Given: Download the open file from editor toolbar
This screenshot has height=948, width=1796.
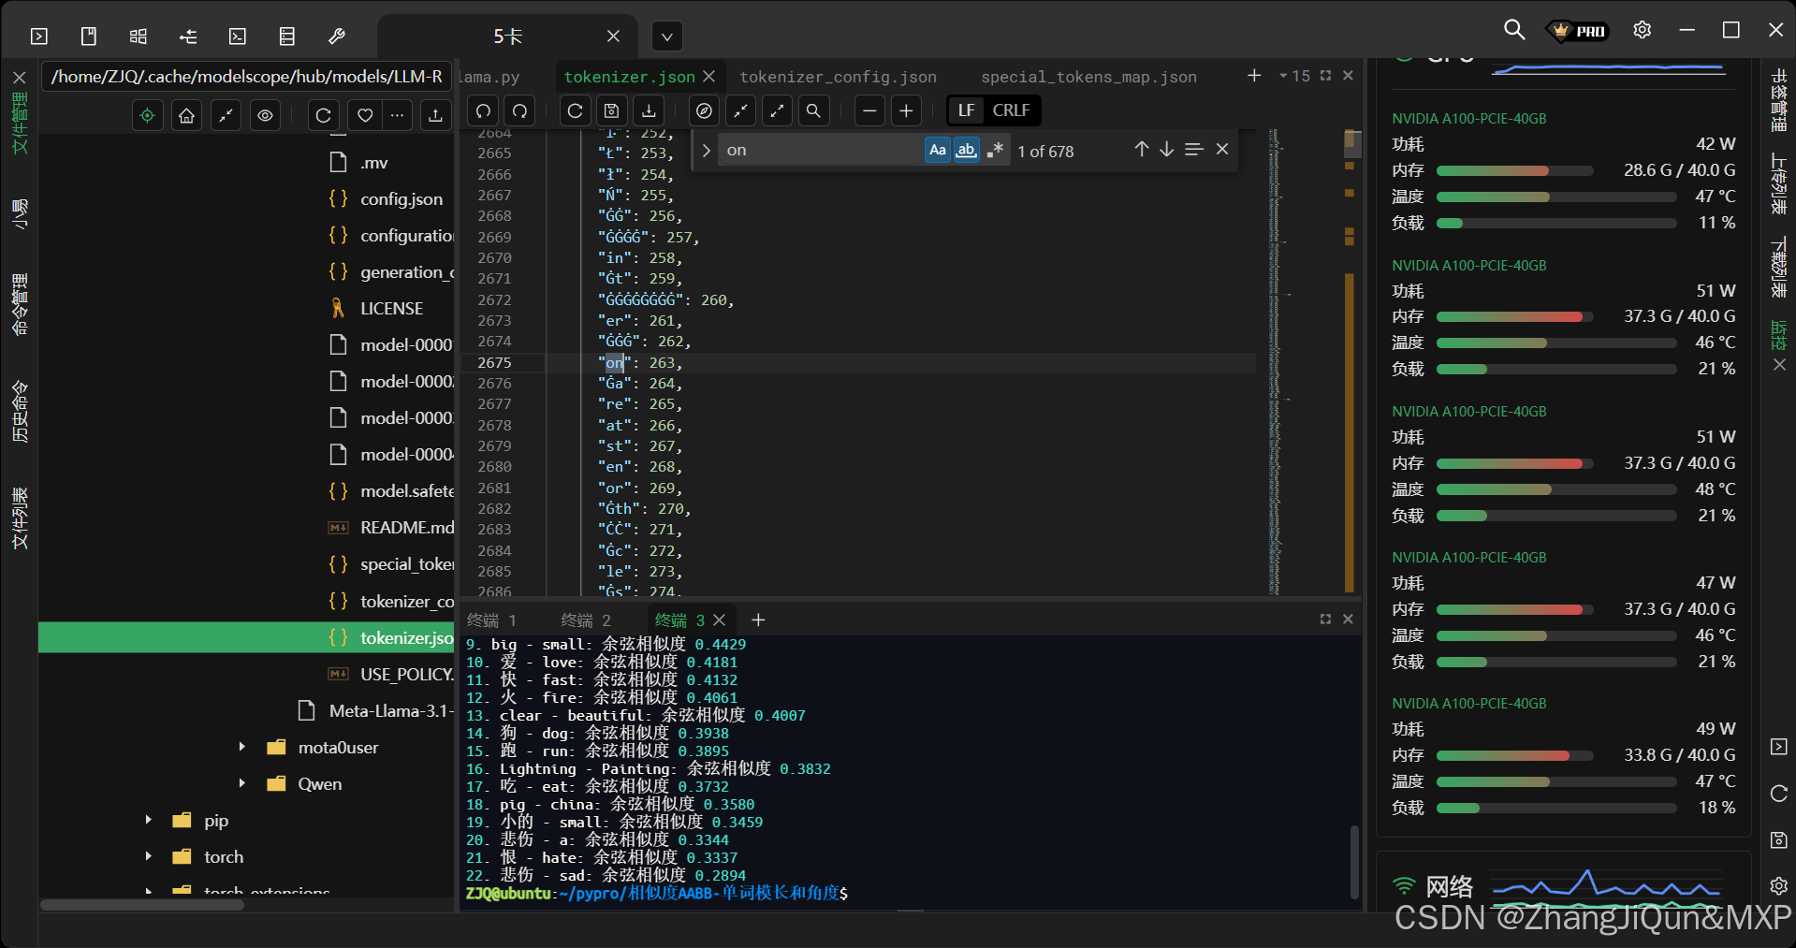Looking at the screenshot, I should click(649, 110).
